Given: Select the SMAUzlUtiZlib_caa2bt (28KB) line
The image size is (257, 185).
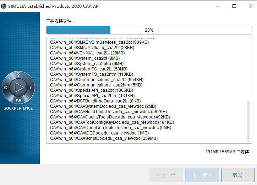Looking at the screenshot, I should (x=92, y=48).
